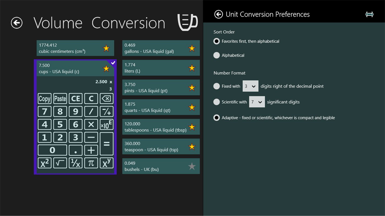Click the back arrow on Volume Conversion page

tap(17, 23)
